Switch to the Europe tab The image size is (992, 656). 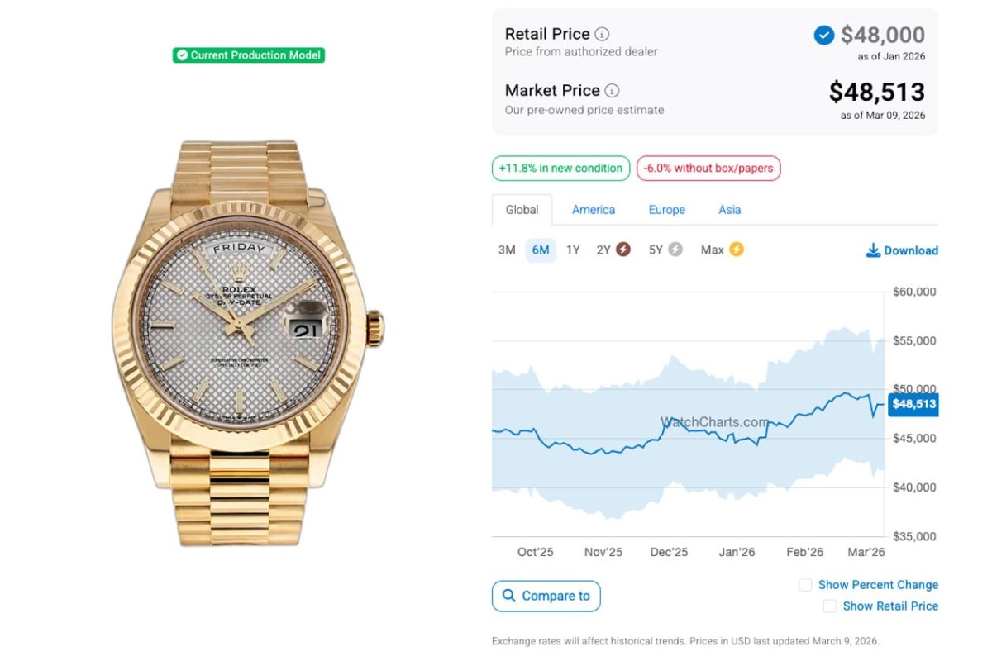[666, 210]
